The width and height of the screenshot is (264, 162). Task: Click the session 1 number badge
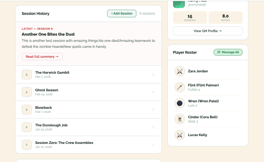27,145
